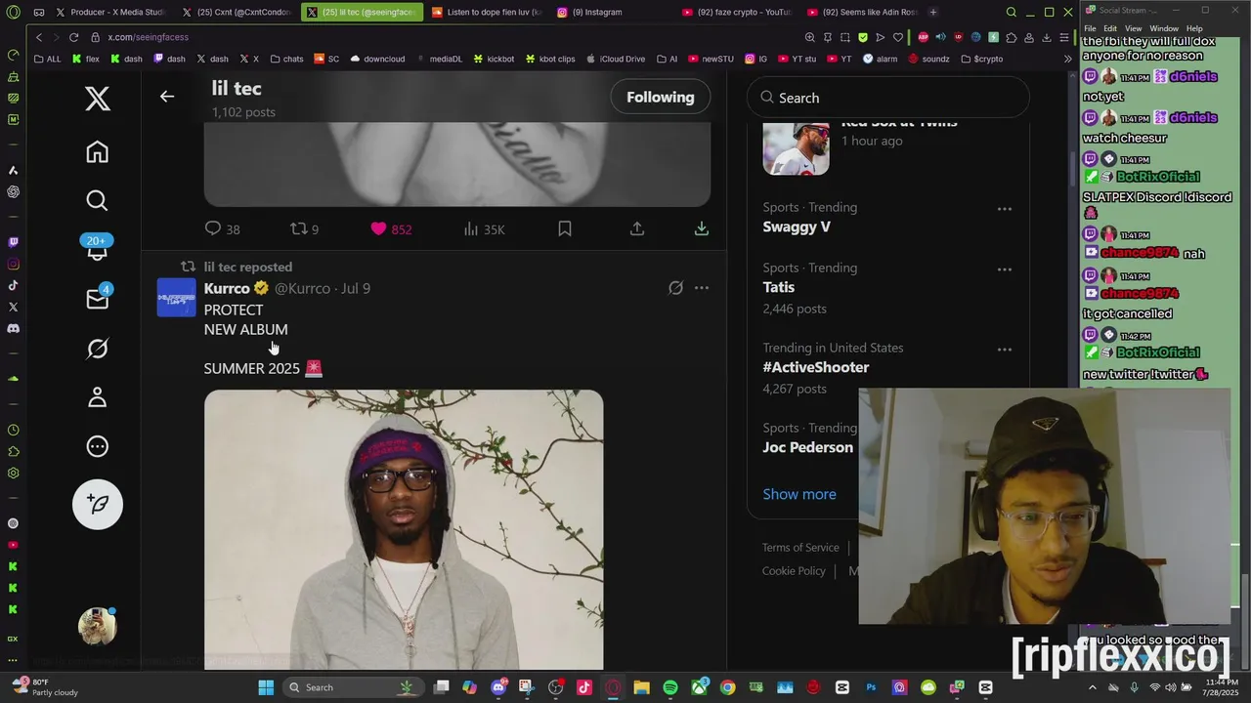
Task: Open more options for #ActiveShooter trend
Action: [1005, 350]
